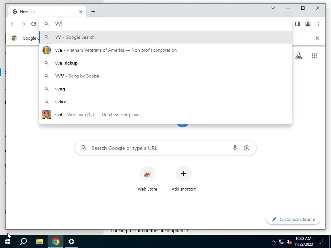Click the network tray icon
Viewport: 331px width, 248px height.
click(282, 242)
